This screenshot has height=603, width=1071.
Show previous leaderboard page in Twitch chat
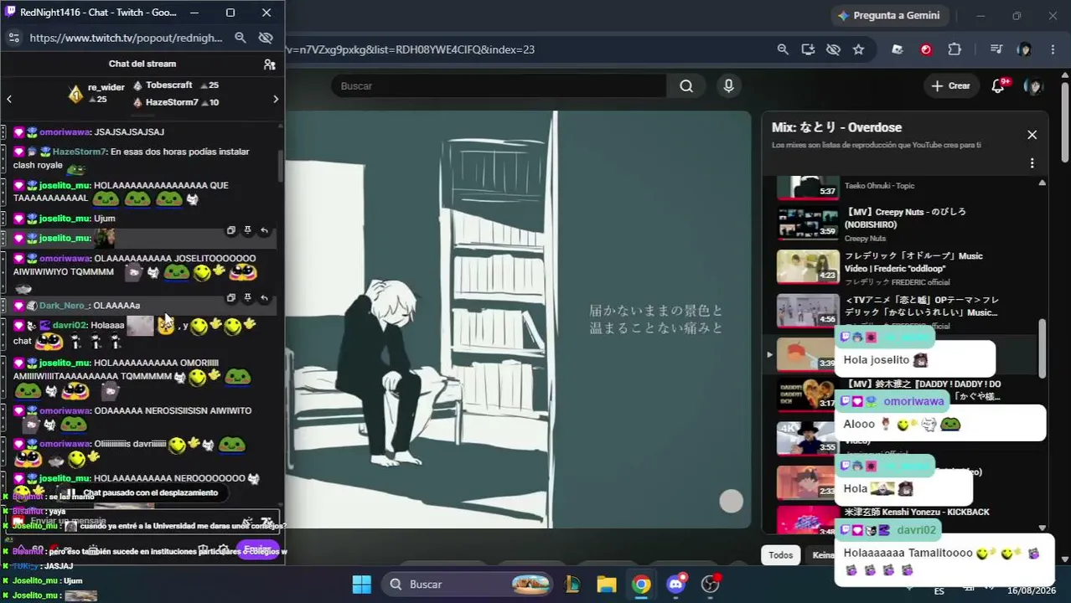pyautogui.click(x=9, y=100)
